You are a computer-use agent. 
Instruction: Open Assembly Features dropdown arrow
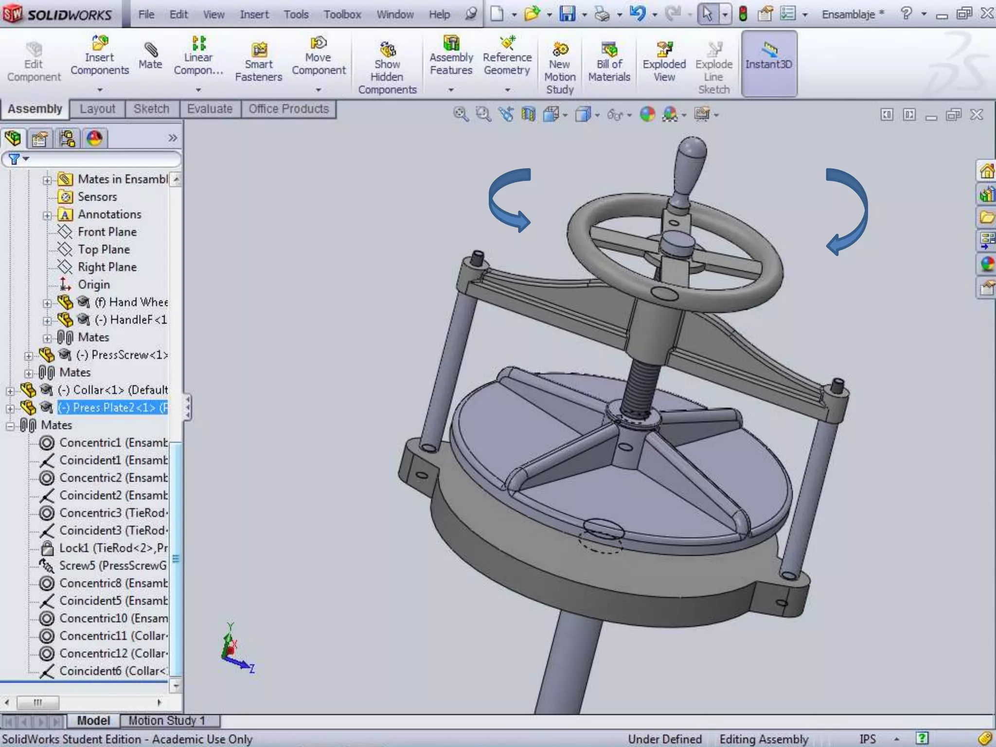[x=451, y=90]
